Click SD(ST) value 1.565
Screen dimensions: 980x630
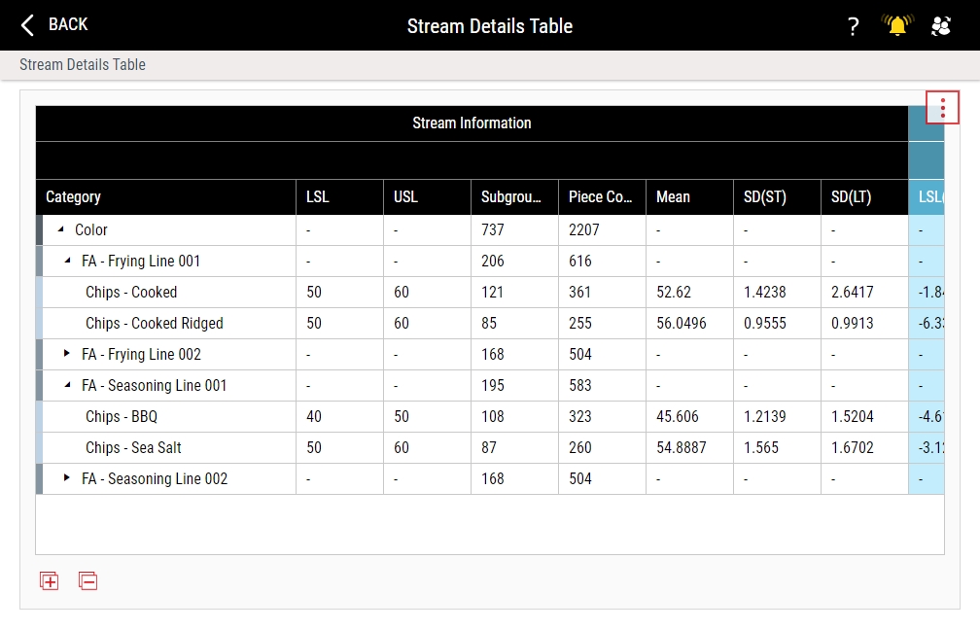click(761, 447)
